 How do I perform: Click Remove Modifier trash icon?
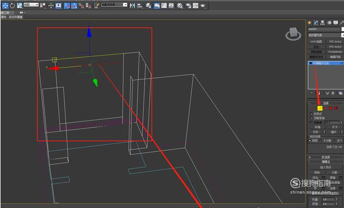coord(333,93)
